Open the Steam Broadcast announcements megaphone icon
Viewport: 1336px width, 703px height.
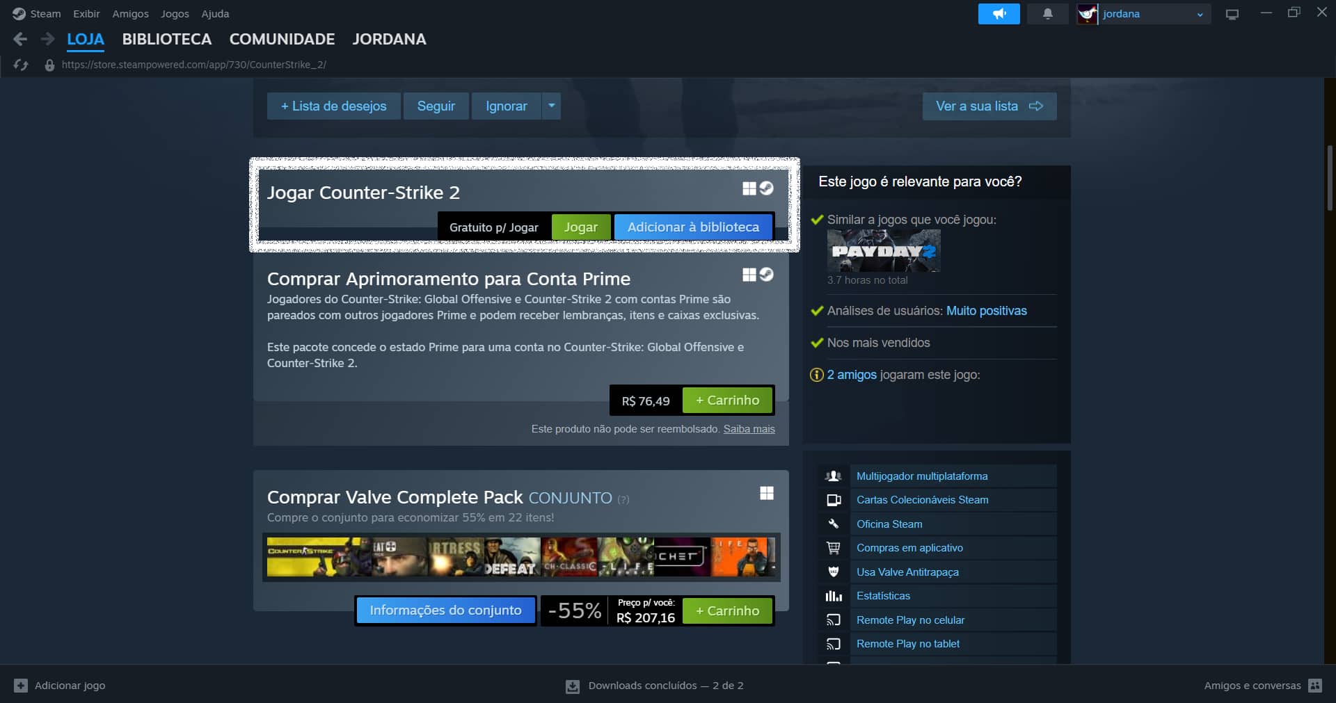[x=999, y=13]
